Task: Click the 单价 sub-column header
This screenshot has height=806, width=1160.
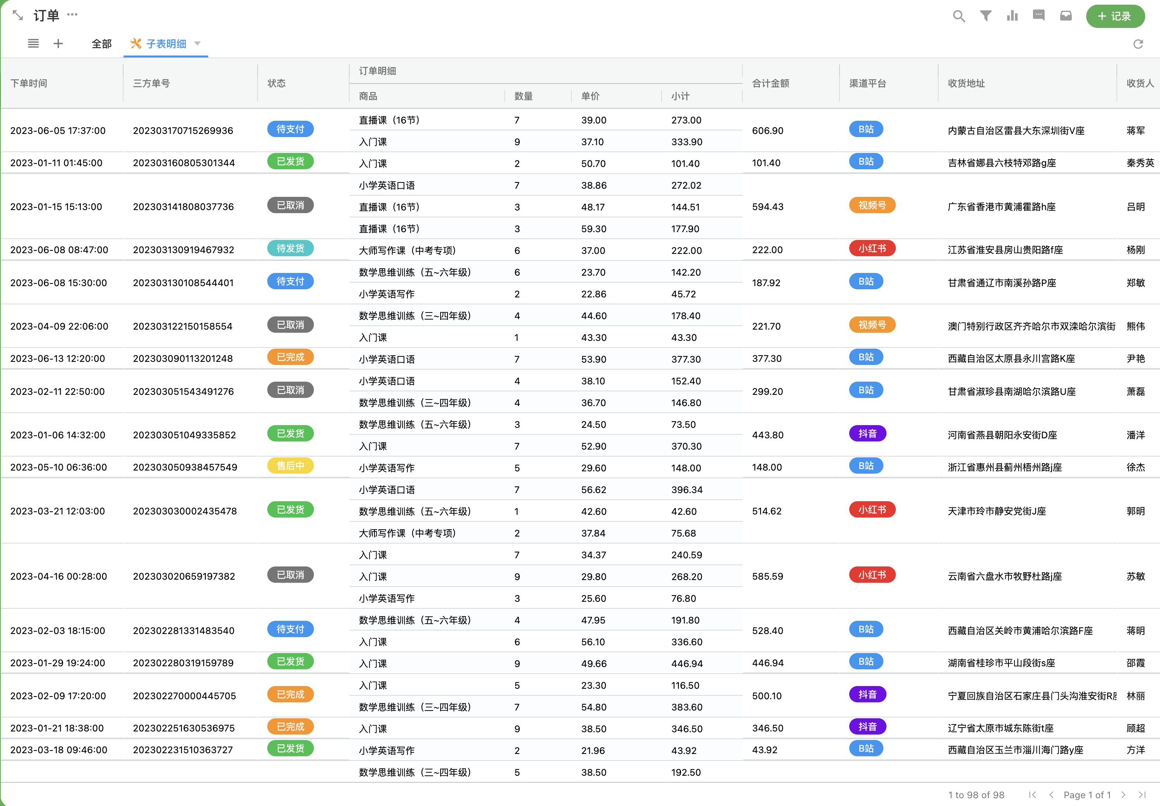Action: coord(590,96)
